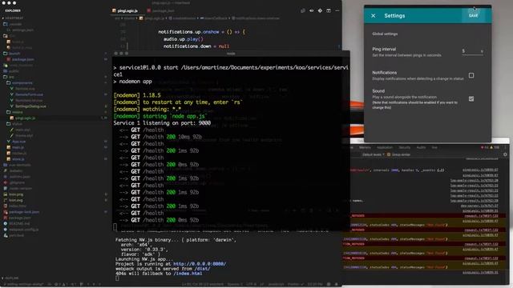Switch to Application tab in DevTools
The image size is (513, 288).
click(x=385, y=147)
